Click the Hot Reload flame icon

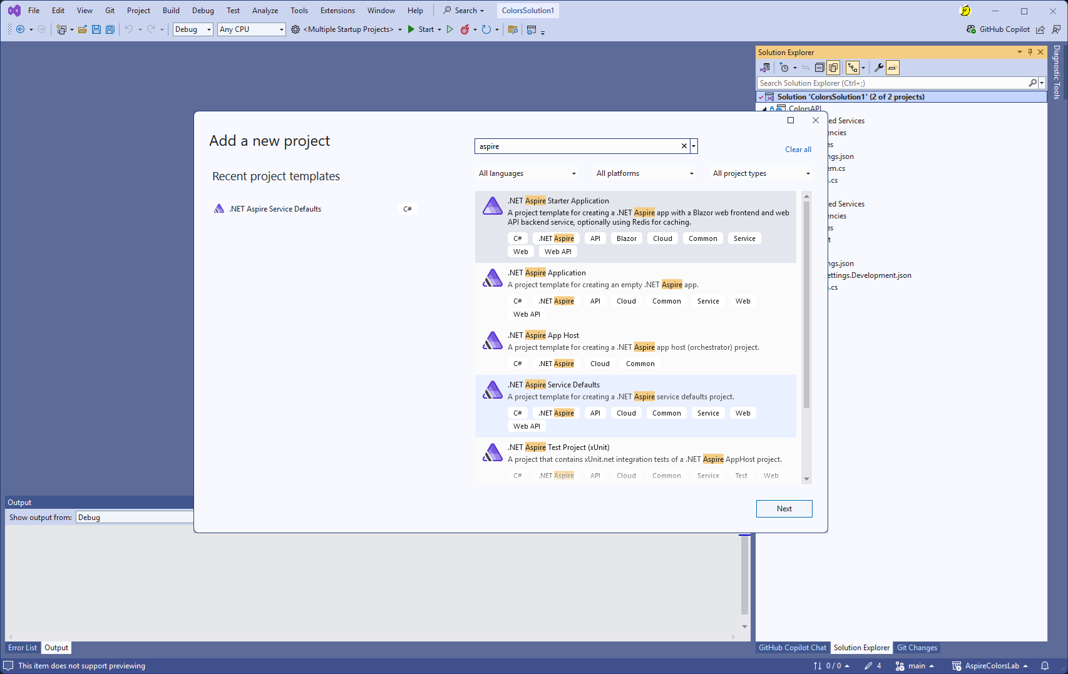tap(465, 29)
